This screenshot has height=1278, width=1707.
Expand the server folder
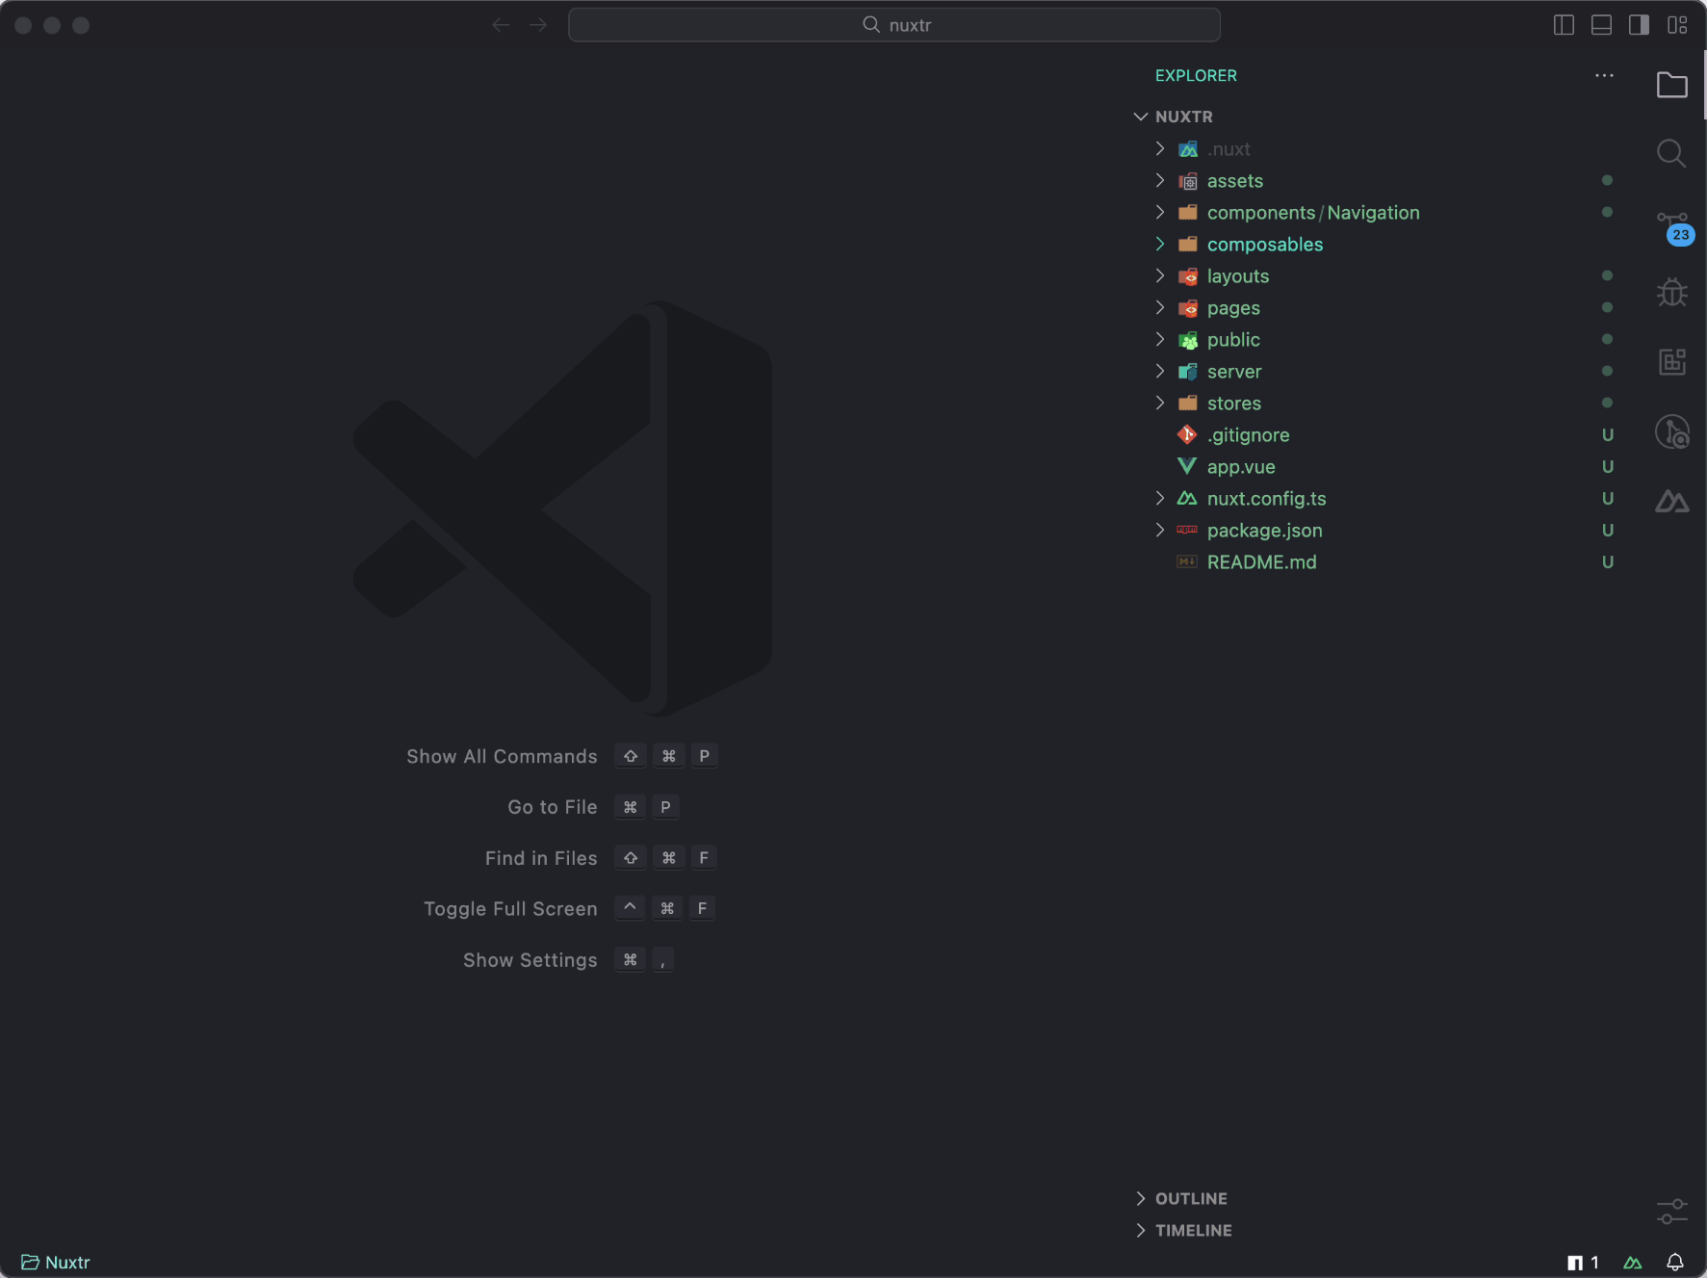(1160, 371)
